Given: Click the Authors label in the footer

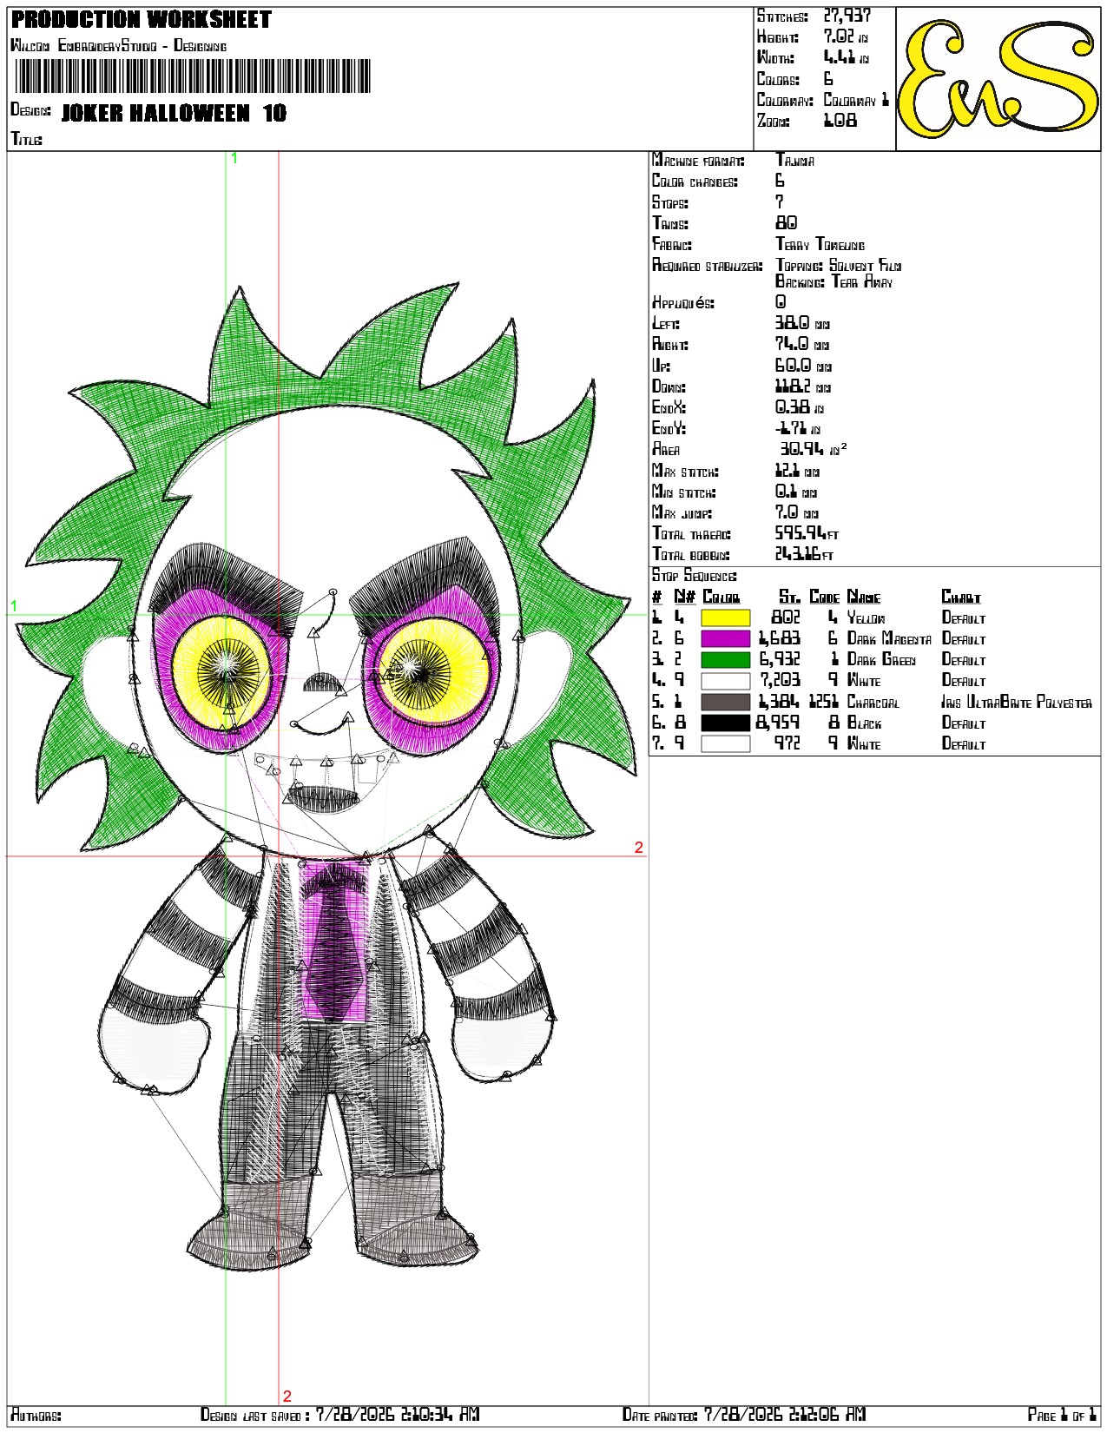Looking at the screenshot, I should coord(36,1416).
